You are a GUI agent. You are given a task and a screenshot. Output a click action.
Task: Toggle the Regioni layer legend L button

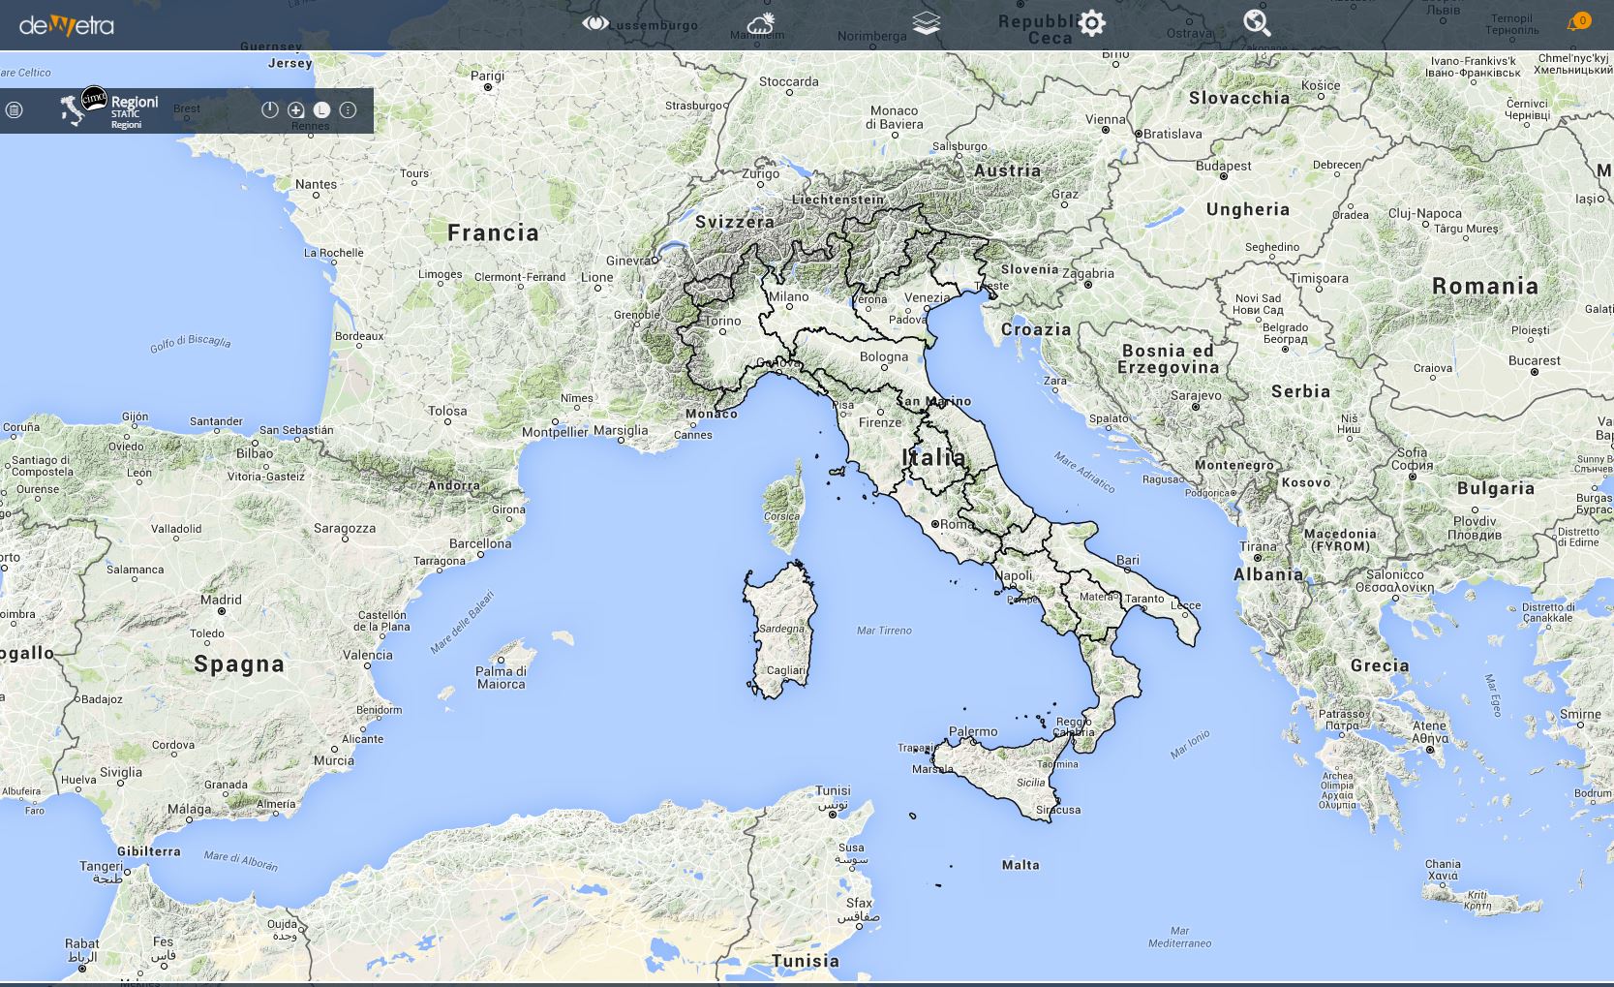(x=322, y=110)
